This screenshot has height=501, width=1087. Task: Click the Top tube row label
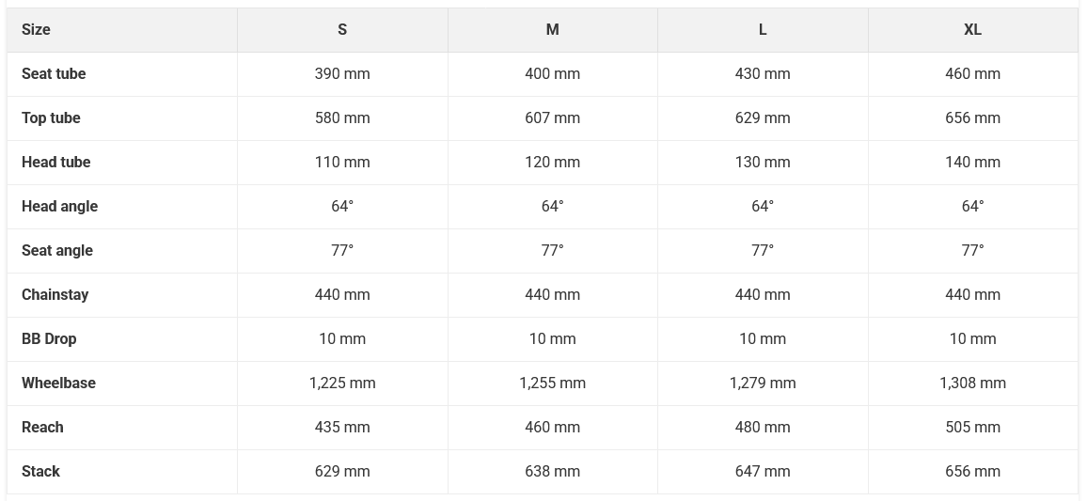tap(51, 118)
